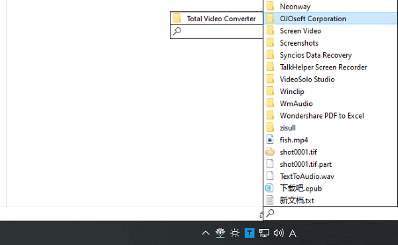Click the sun-shaped tray icon
Viewport: 398px width, 245px height.
pyautogui.click(x=235, y=233)
